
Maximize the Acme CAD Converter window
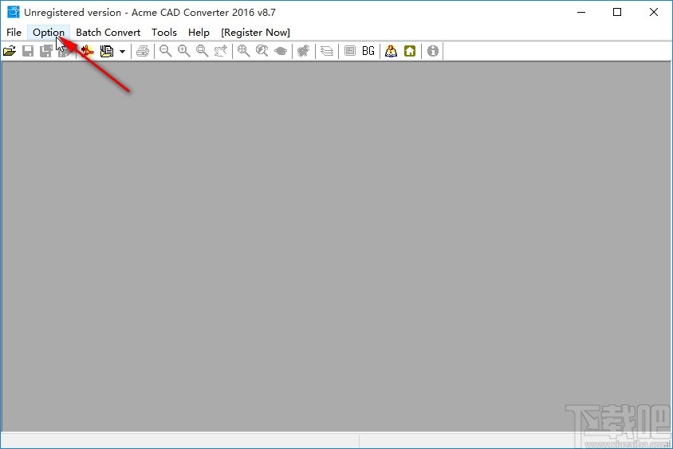coord(617,12)
